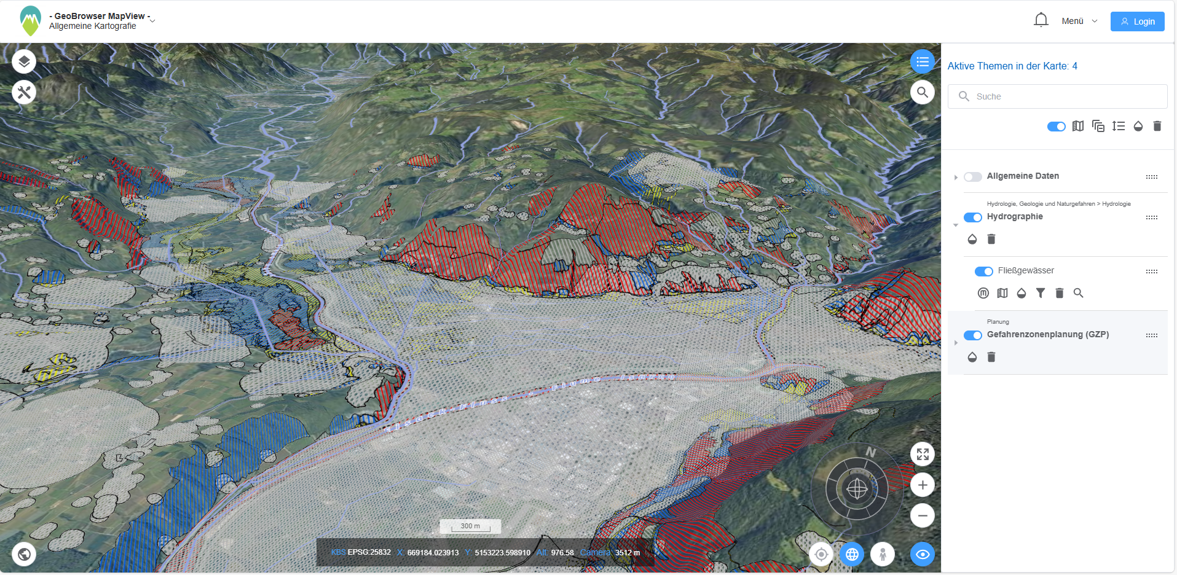The width and height of the screenshot is (1177, 575).
Task: Click the map search magnifier button
Action: 922,93
